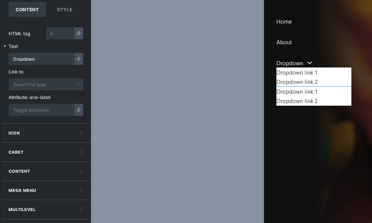372x223 pixels.
Task: Click the Toggle dropdown aria-label input
Action: click(x=41, y=110)
